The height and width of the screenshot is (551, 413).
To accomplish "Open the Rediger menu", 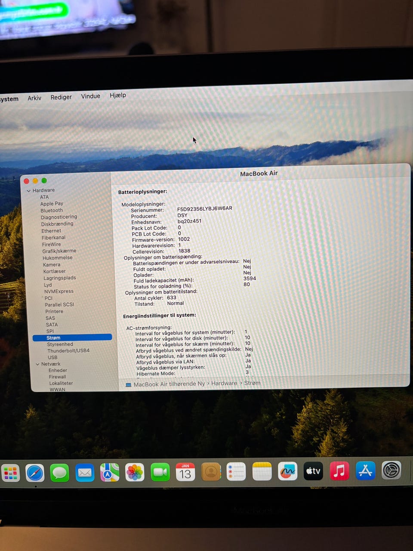I will (x=61, y=97).
